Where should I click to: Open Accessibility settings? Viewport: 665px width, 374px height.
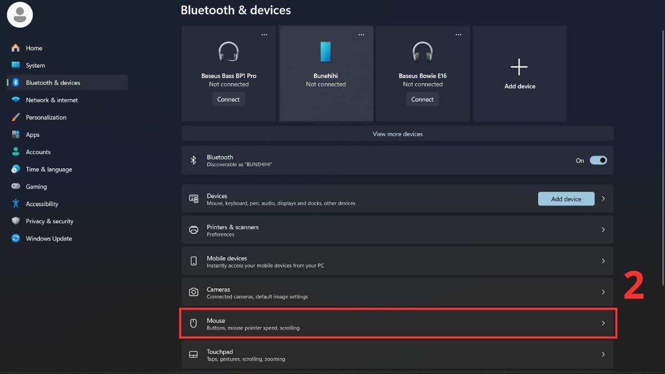tap(42, 204)
